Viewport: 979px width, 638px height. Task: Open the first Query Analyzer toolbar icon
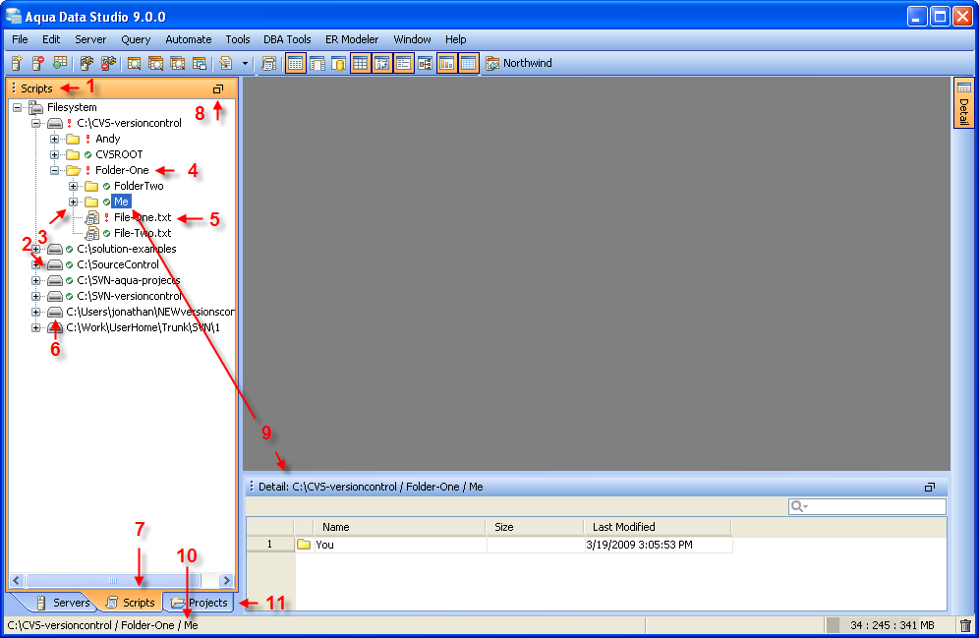click(x=134, y=63)
